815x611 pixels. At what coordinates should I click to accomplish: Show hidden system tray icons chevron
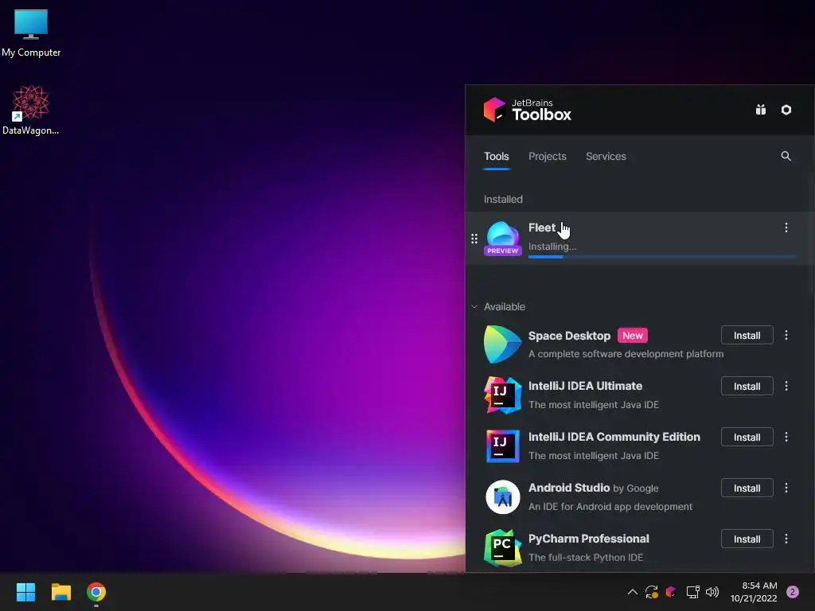pos(632,592)
